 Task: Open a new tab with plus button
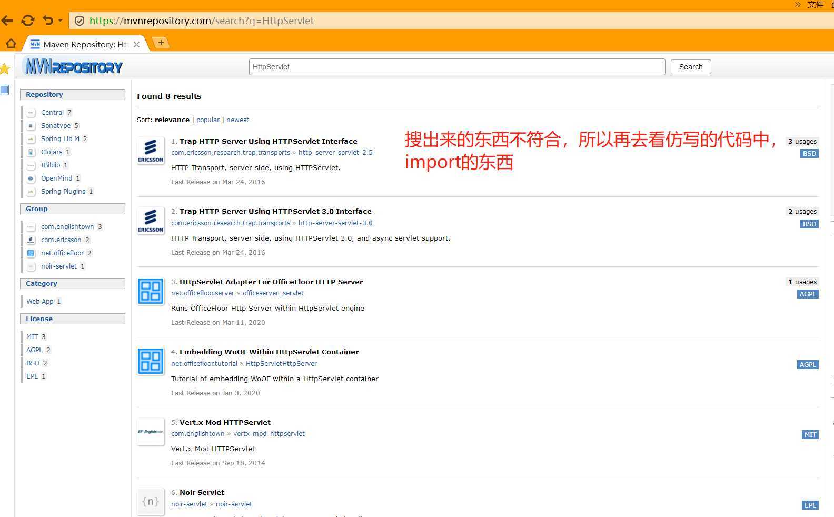(x=161, y=43)
